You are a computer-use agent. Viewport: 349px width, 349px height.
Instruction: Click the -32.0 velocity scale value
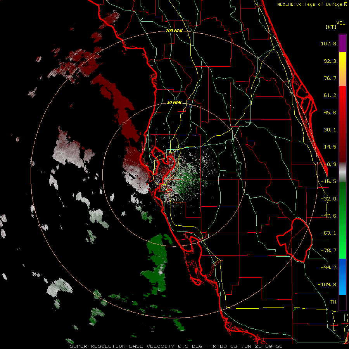click(x=328, y=199)
